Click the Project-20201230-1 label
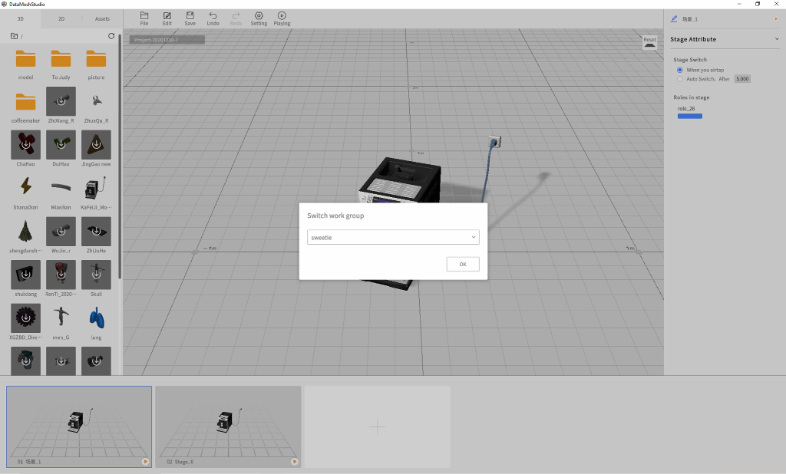Screen dimensions: 786x474 (x=167, y=40)
